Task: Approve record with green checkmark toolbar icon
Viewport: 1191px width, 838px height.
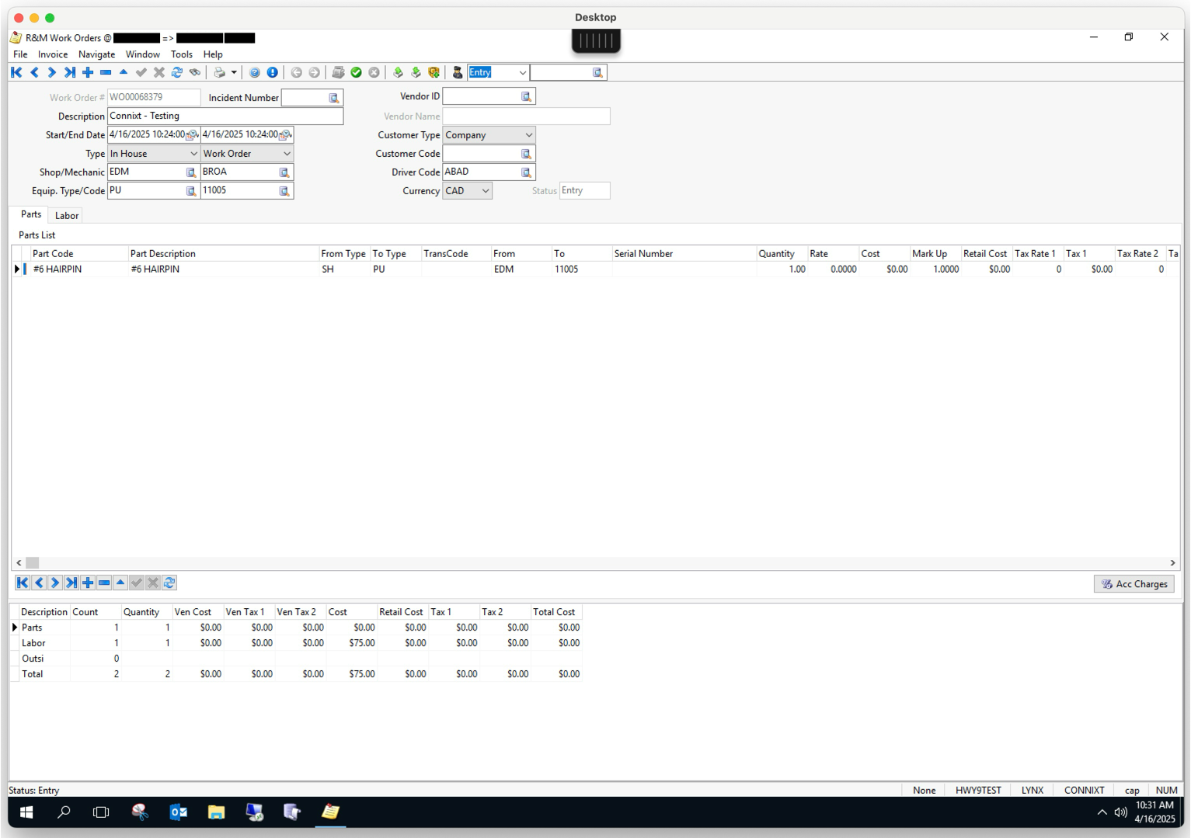Action: (356, 72)
